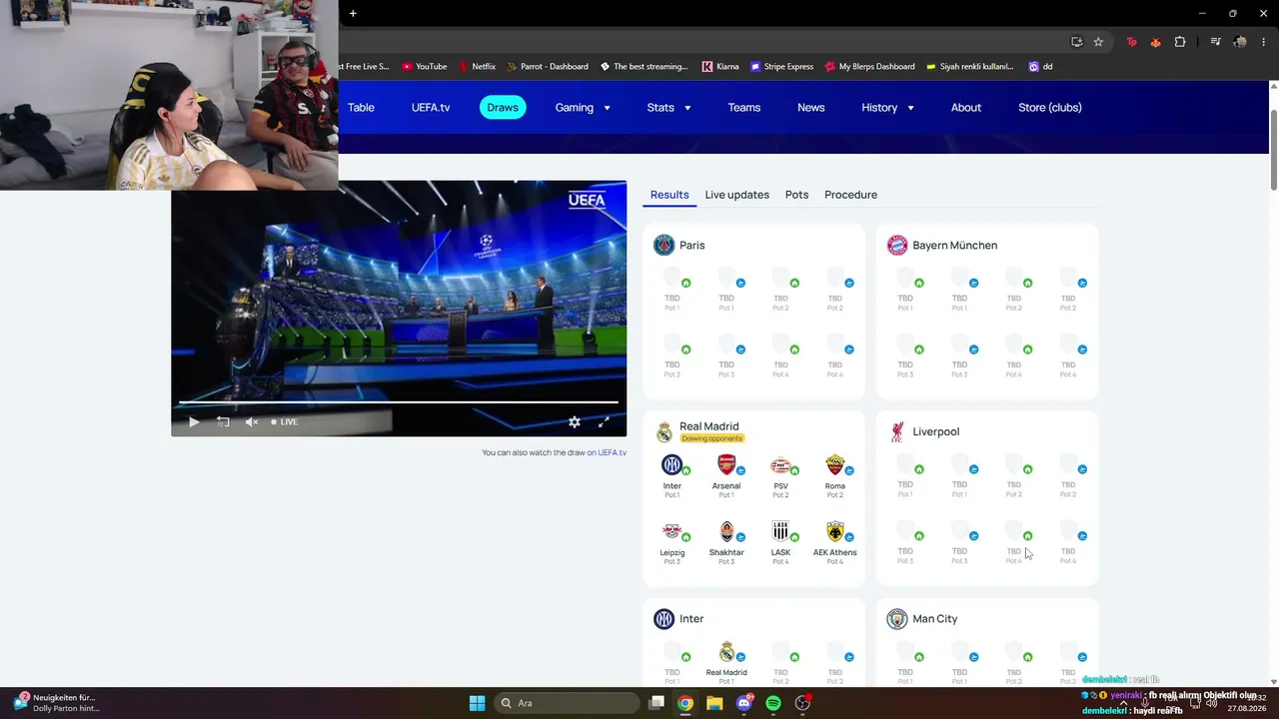The width and height of the screenshot is (1279, 719).
Task: Open the Chrome extensions puzzle icon
Action: (x=1180, y=42)
